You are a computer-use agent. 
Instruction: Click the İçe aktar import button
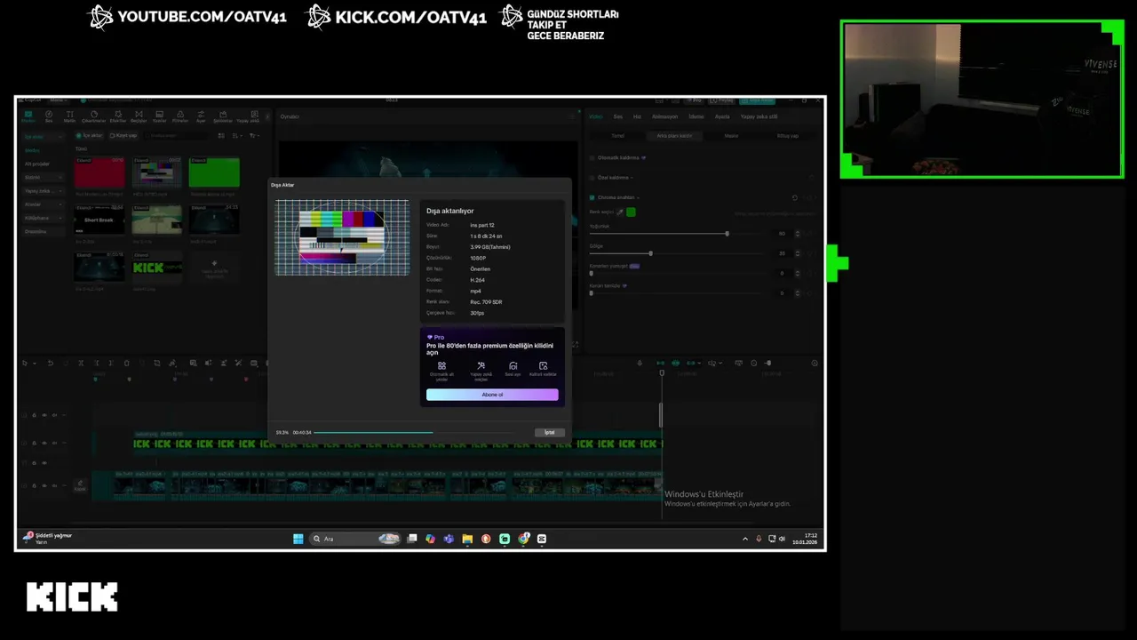point(90,136)
